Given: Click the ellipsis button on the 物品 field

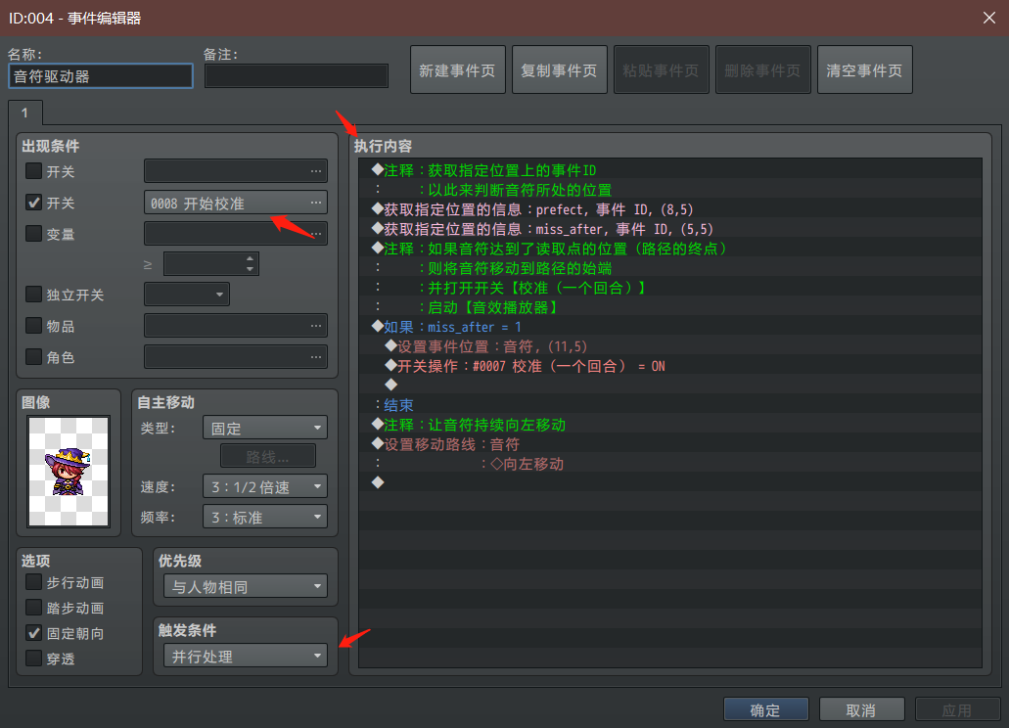Looking at the screenshot, I should (315, 326).
